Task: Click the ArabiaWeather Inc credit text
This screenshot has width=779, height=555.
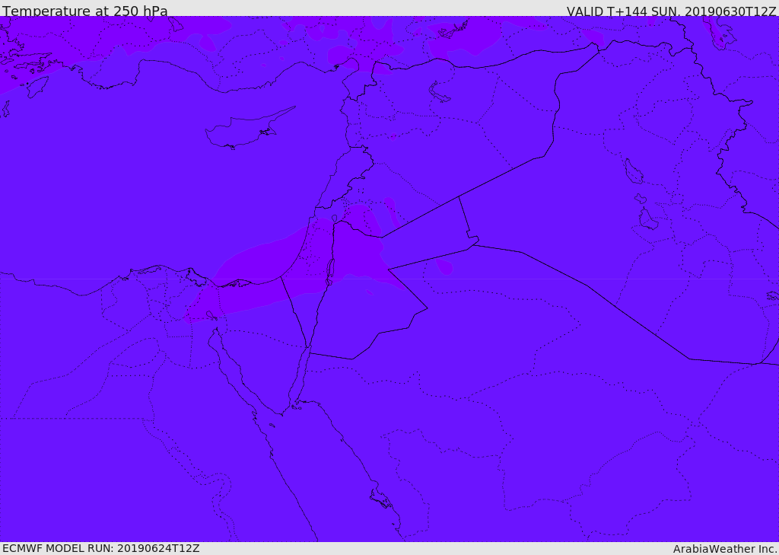Action: (724, 549)
